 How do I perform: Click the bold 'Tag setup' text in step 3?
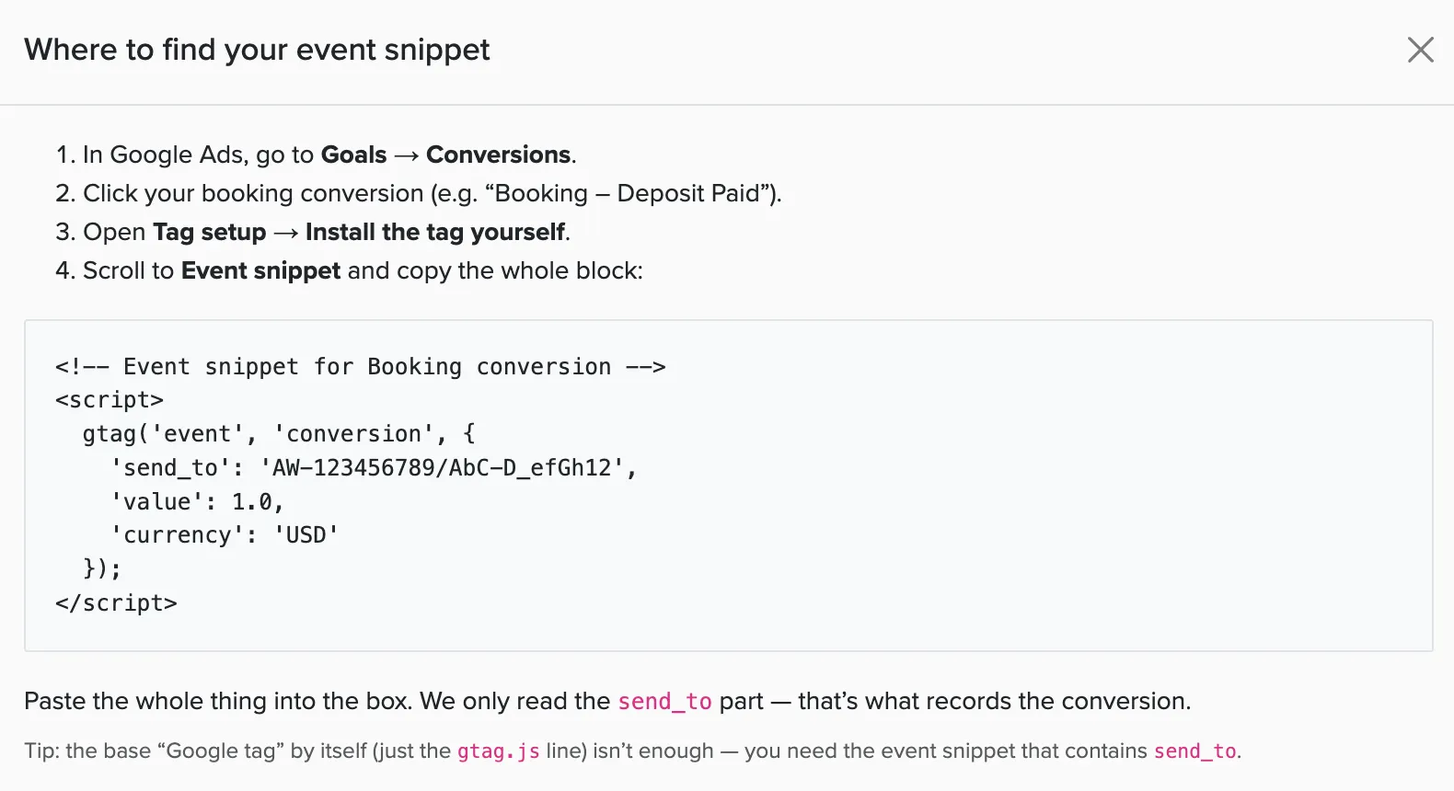click(209, 232)
